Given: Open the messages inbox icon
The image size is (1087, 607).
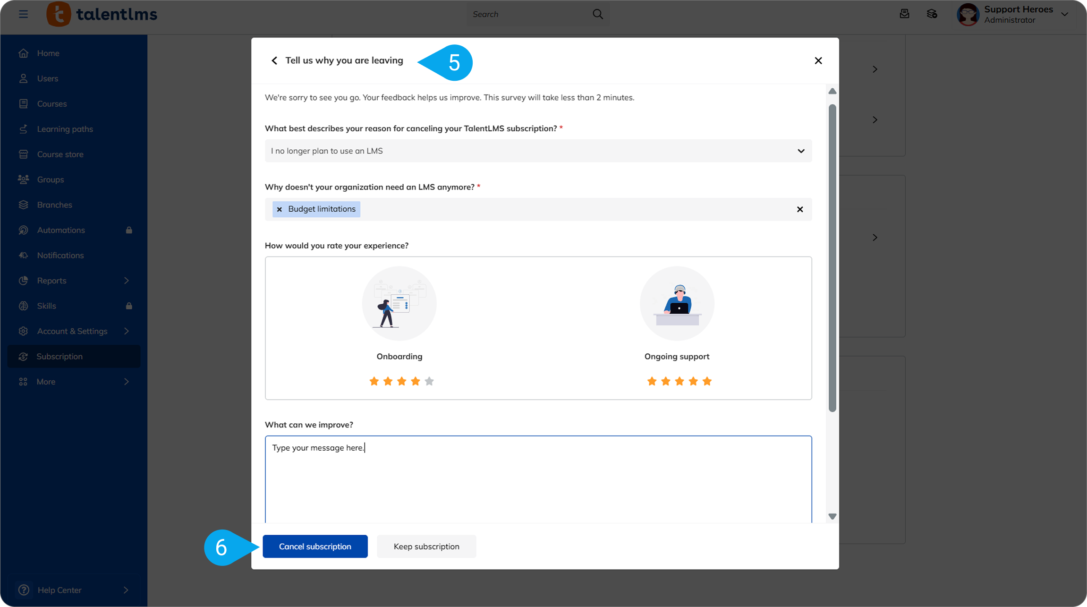Looking at the screenshot, I should [x=904, y=14].
